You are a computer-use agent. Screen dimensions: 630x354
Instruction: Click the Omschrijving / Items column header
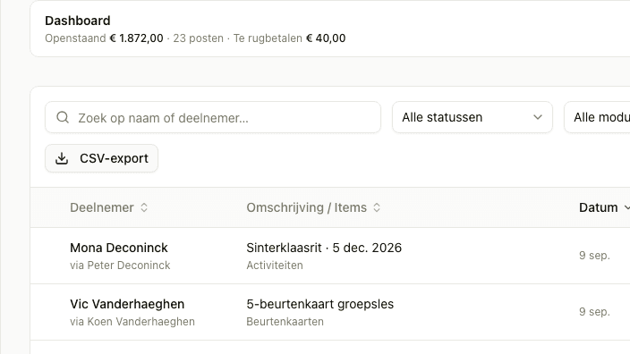[x=307, y=207]
